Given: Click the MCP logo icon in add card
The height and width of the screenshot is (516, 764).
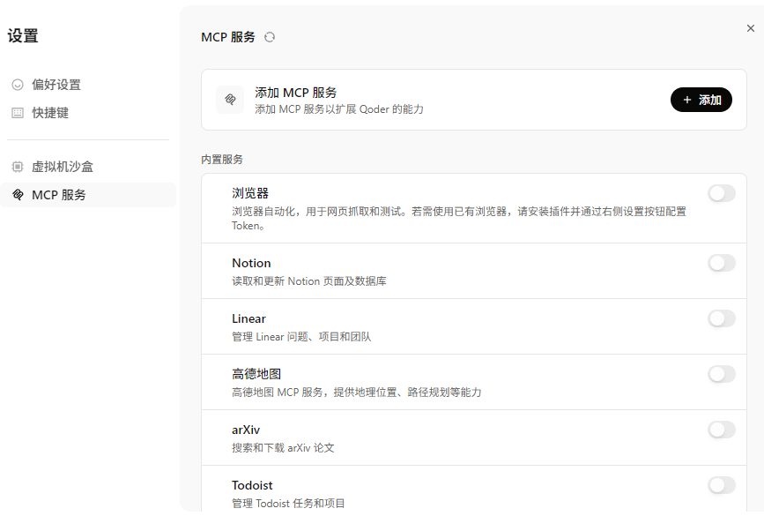Looking at the screenshot, I should pyautogui.click(x=230, y=100).
